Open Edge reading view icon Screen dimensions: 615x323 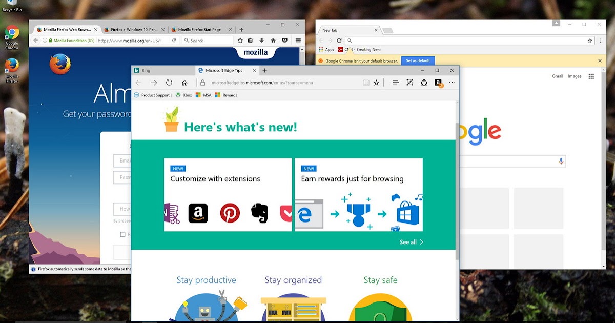click(366, 83)
